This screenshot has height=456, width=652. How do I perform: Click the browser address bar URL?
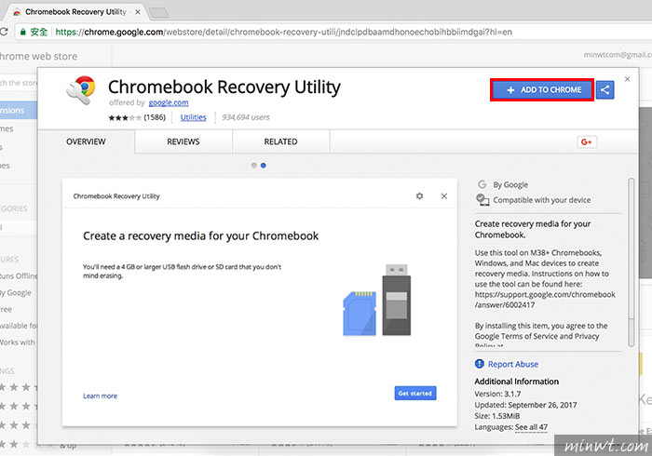click(283, 32)
